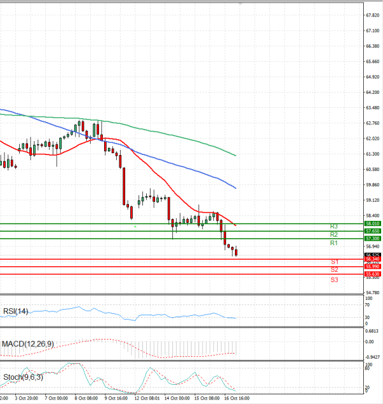This screenshot has width=383, height=404.
Task: Select the 57.300 green price tag
Action: point(373,238)
